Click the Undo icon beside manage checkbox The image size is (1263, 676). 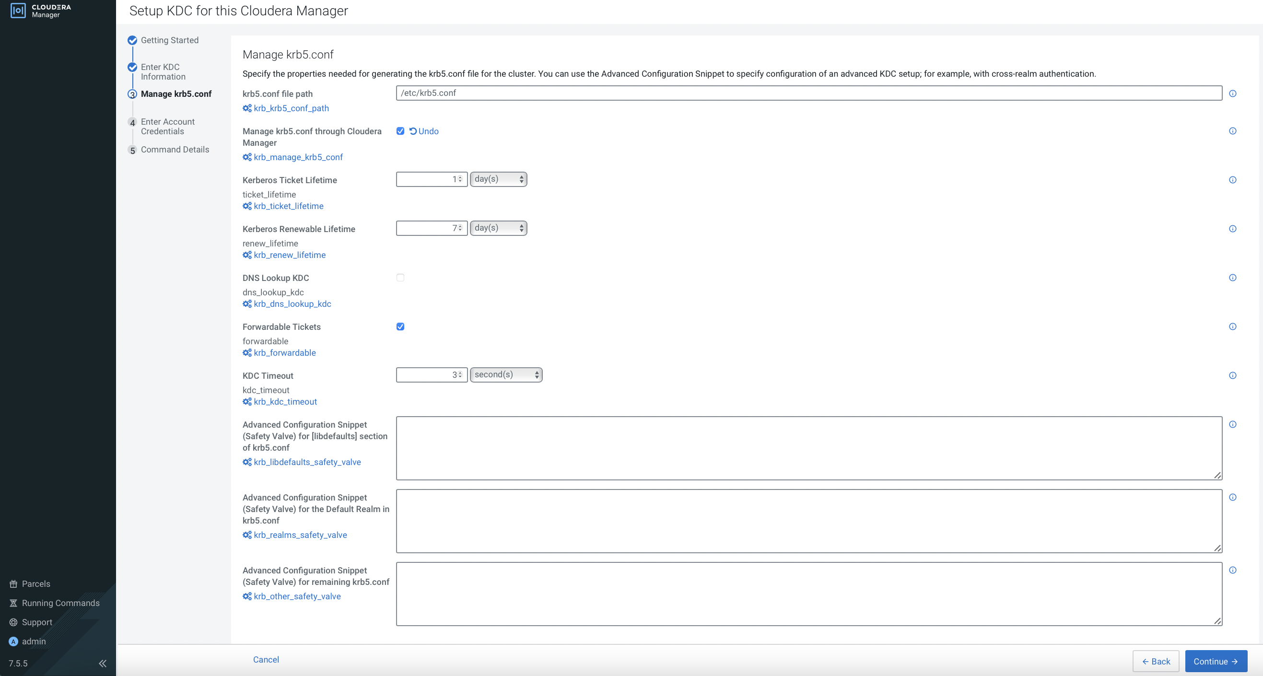coord(413,131)
